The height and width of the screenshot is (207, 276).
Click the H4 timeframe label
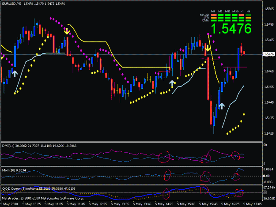pyautogui.click(x=248, y=11)
